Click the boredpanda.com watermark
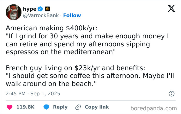Image resolution: width=181 pixels, height=114 pixels. 154,108
